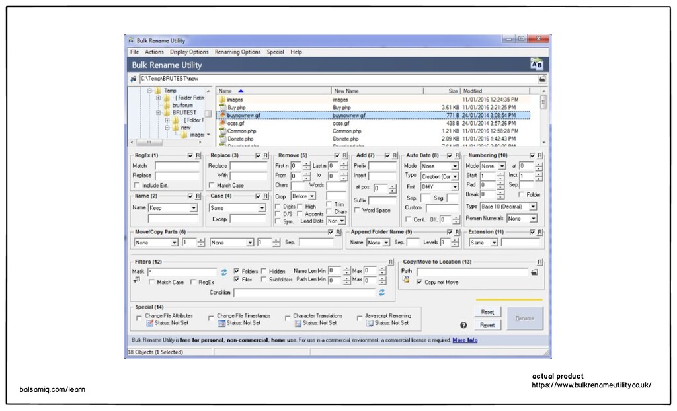The width and height of the screenshot is (677, 411).
Task: Open the Name dropdown showing Keep
Action: click(194, 208)
